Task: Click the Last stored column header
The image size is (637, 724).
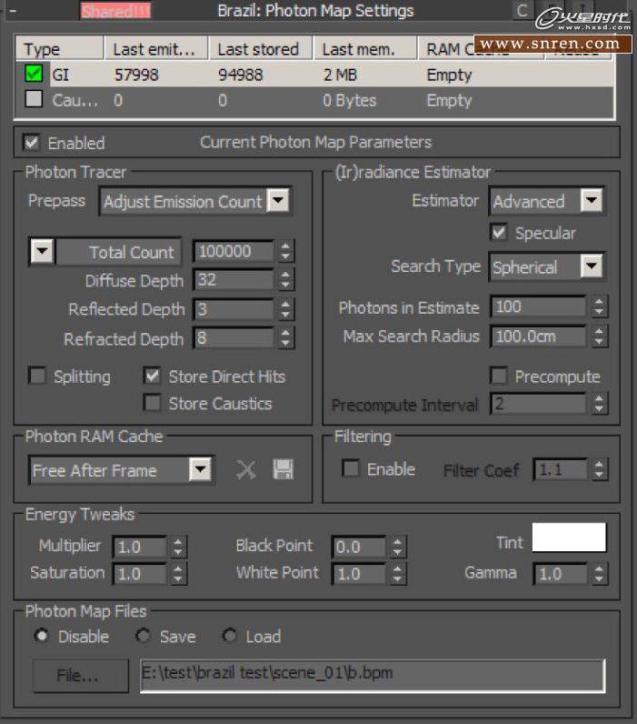Action: [261, 49]
